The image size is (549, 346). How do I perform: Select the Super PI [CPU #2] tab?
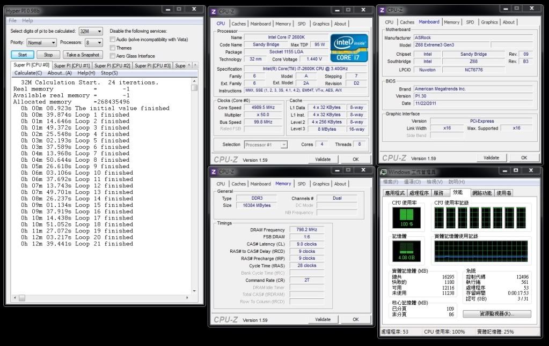pyautogui.click(x=112, y=65)
